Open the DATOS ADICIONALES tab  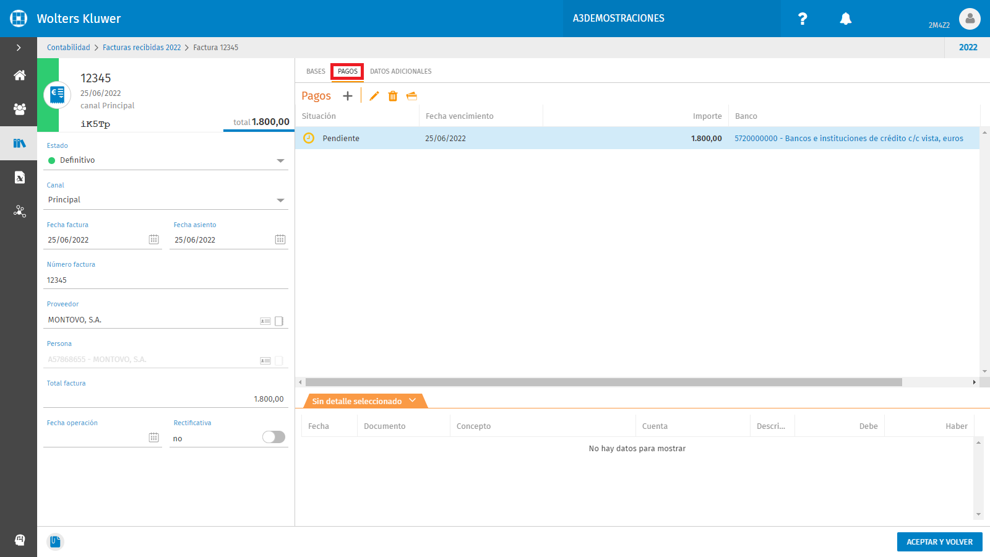click(401, 71)
